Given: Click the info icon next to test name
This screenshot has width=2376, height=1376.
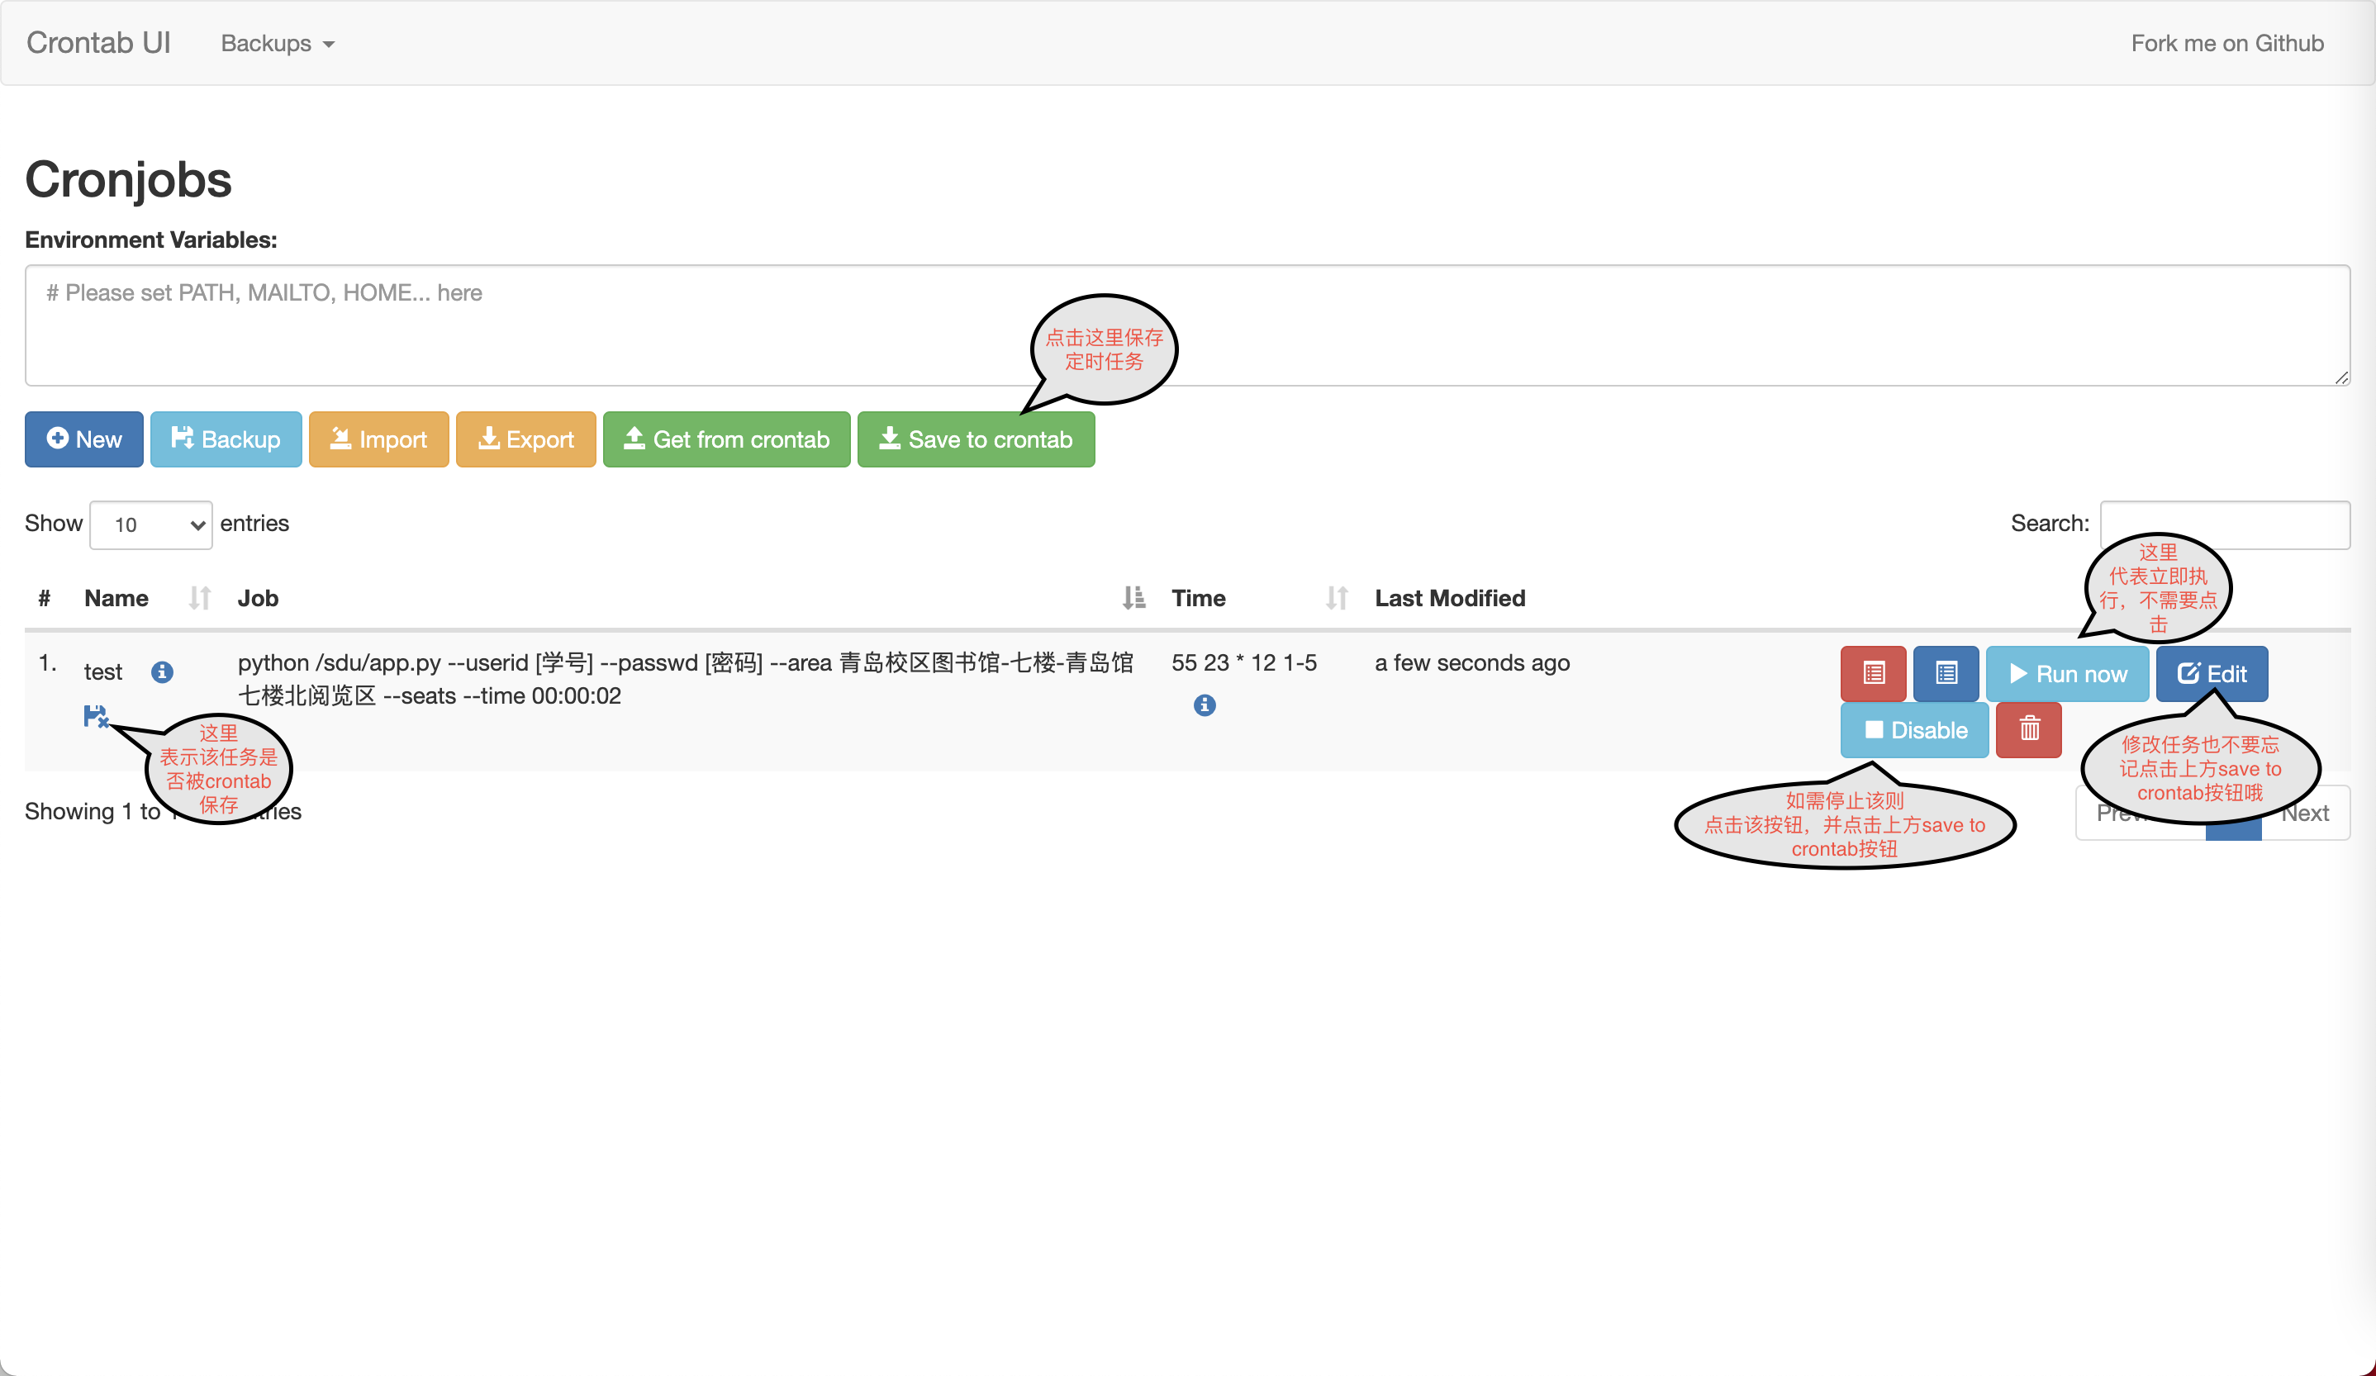Looking at the screenshot, I should (x=162, y=671).
